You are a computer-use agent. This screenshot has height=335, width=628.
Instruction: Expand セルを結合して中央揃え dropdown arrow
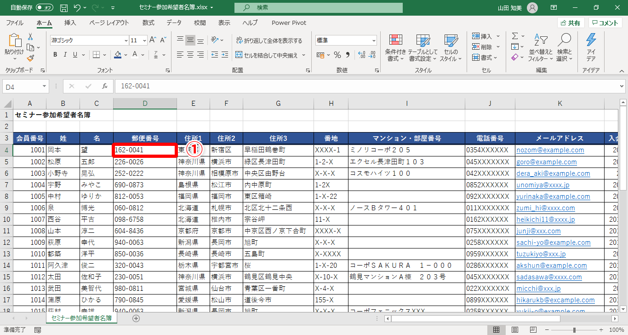click(x=303, y=55)
